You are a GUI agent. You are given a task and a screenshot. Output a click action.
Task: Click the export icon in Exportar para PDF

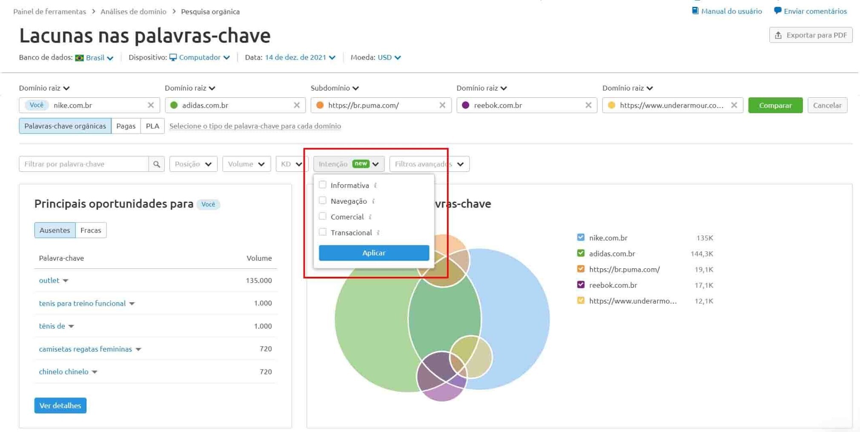tap(778, 35)
